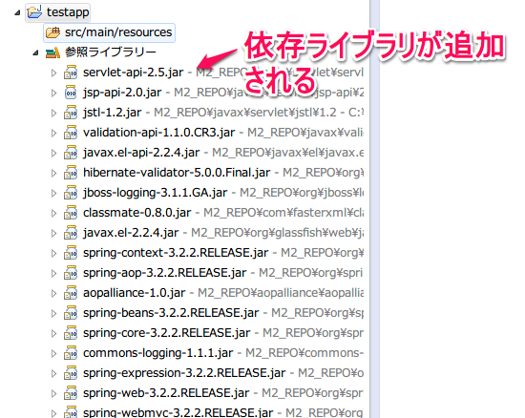Click the jstl-1.2.jar jar icon

(71, 113)
